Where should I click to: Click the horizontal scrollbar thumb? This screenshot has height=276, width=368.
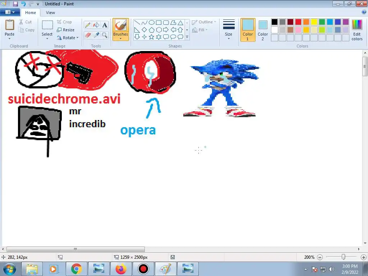click(x=75, y=249)
